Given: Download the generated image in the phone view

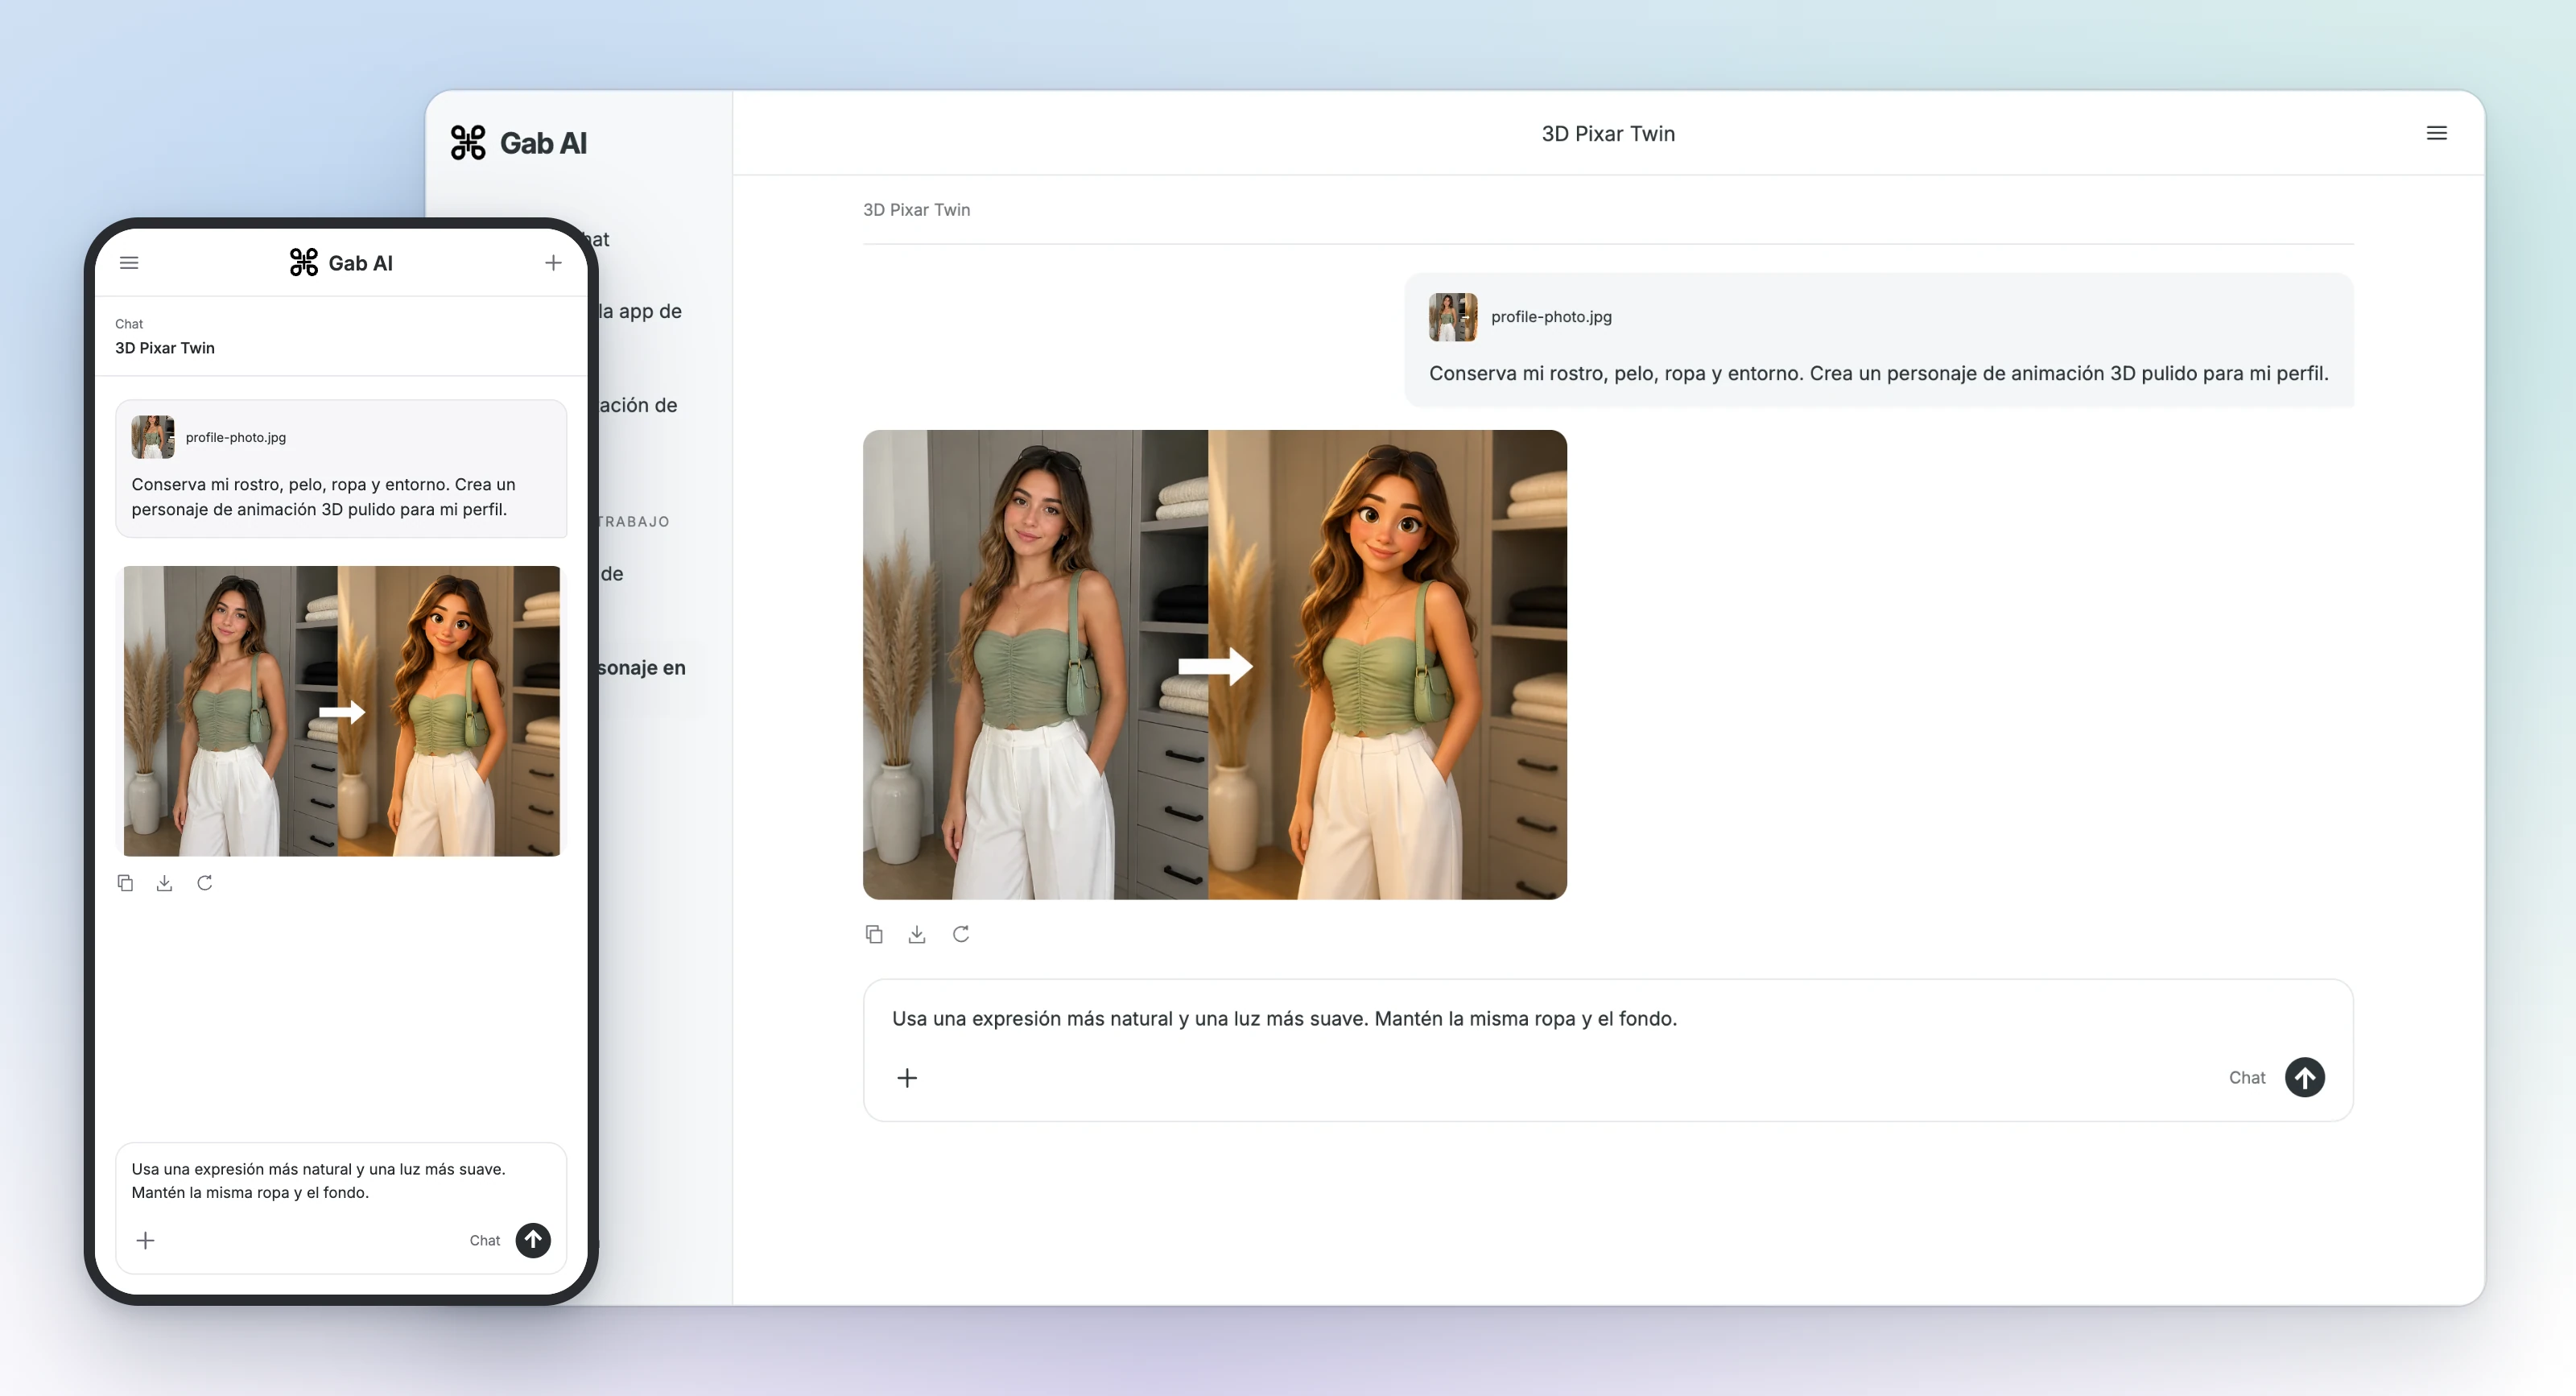Looking at the screenshot, I should 165,883.
